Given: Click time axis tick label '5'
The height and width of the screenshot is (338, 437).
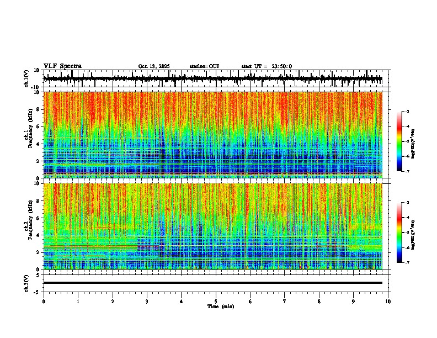Looking at the screenshot, I should click(216, 302).
